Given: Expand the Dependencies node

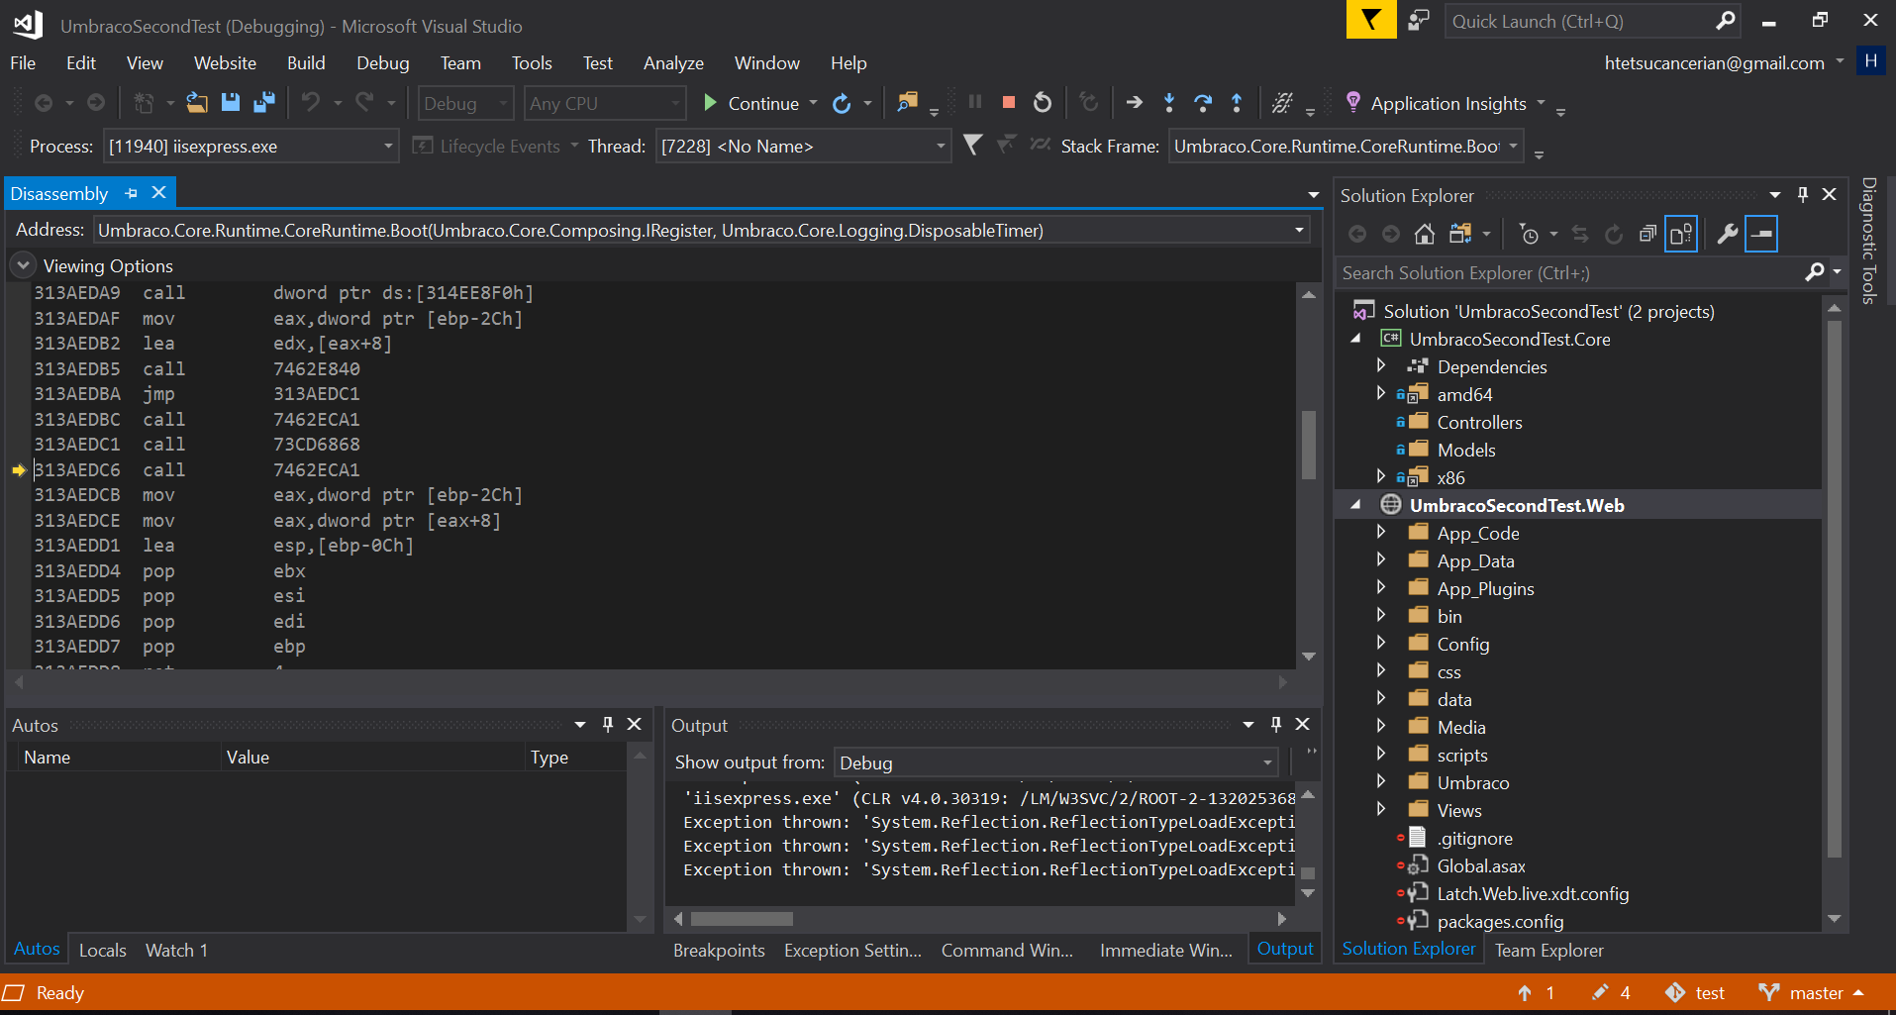Looking at the screenshot, I should click(x=1381, y=365).
